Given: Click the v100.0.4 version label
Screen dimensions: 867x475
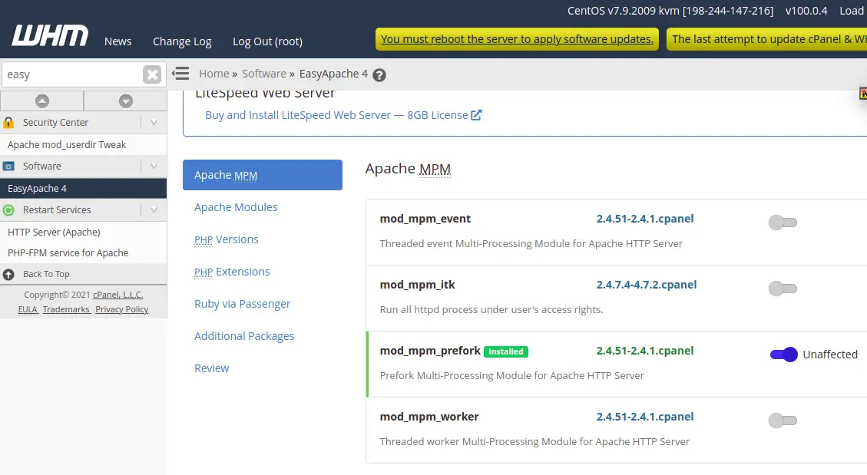Looking at the screenshot, I should 806,11.
